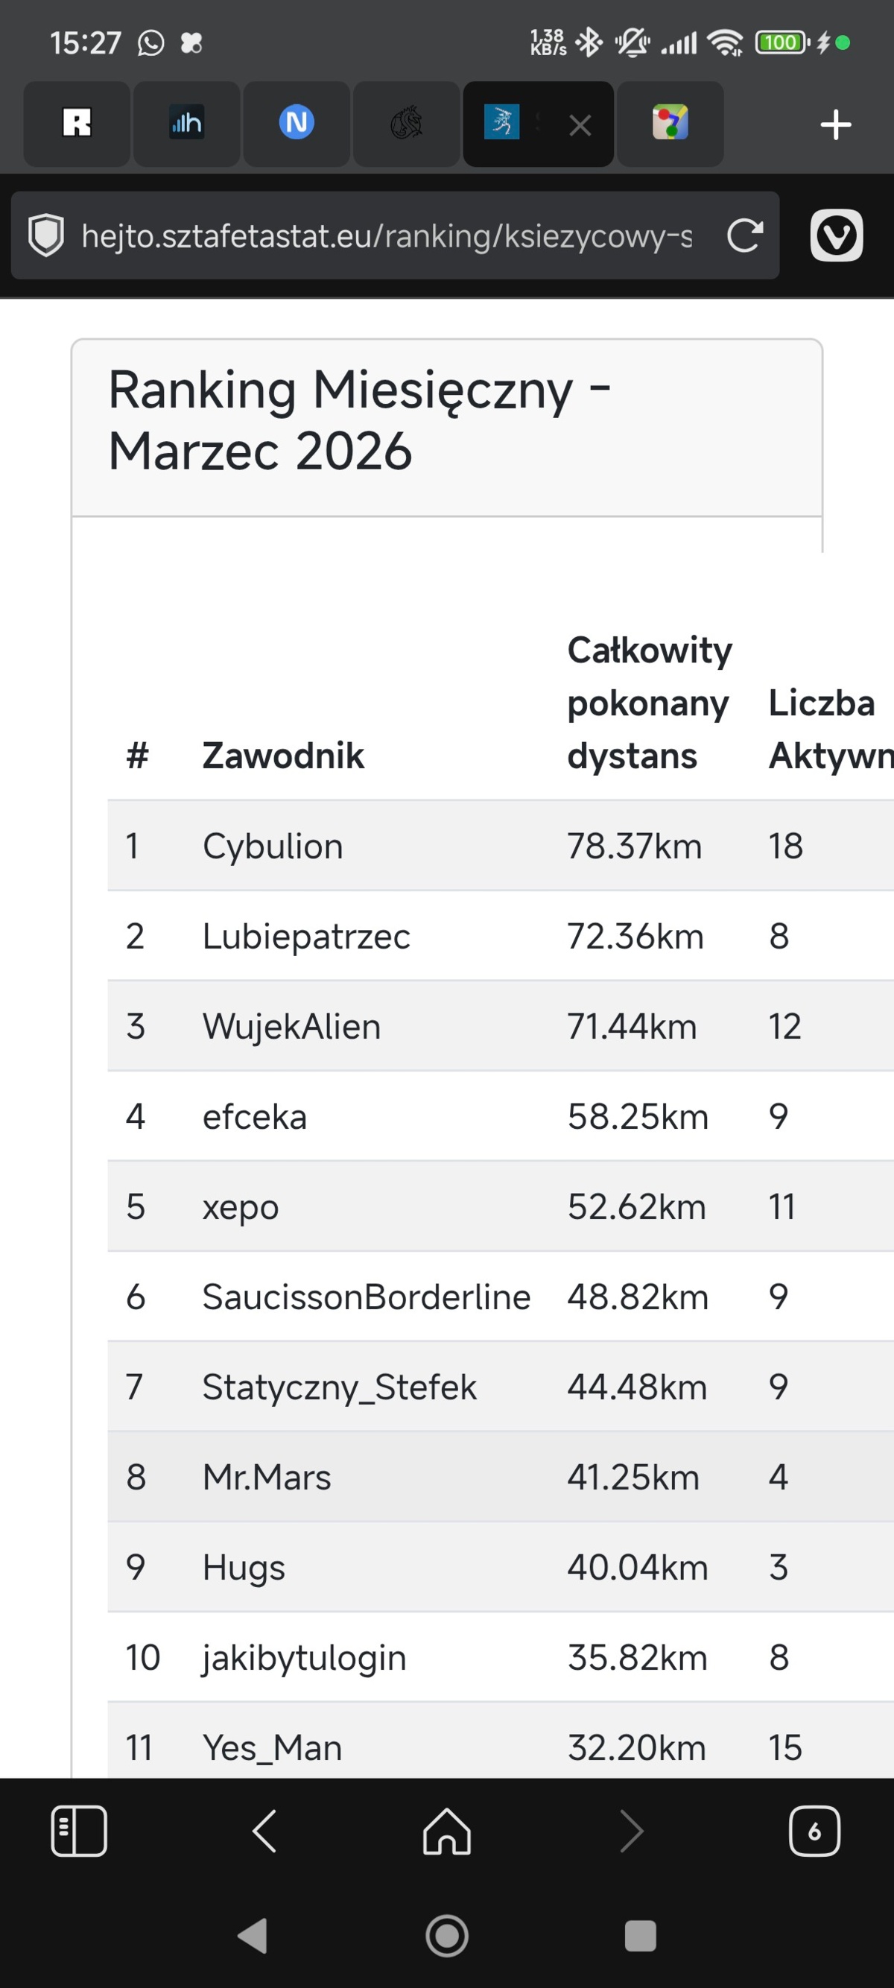The height and width of the screenshot is (1988, 894).
Task: Open the Vivaldi menu icon
Action: coord(836,235)
